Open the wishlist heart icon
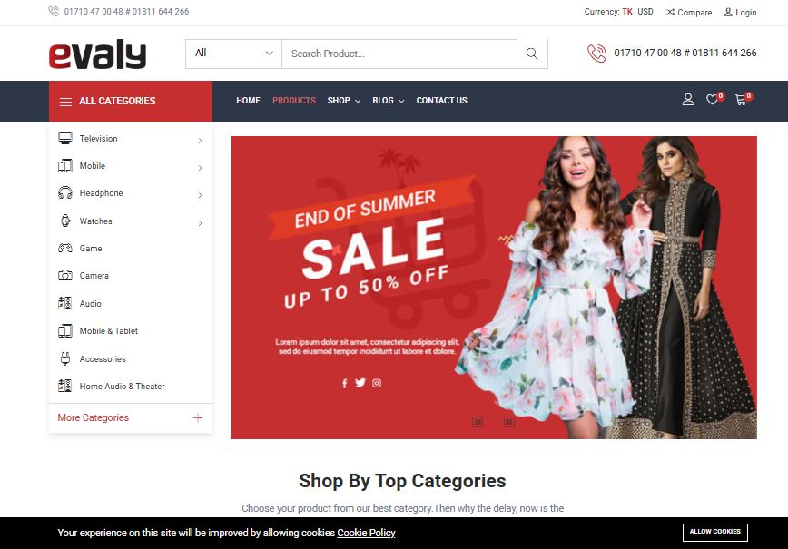The height and width of the screenshot is (549, 788). click(x=712, y=100)
